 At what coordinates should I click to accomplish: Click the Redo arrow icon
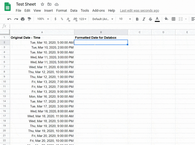pyautogui.click(x=16, y=19)
